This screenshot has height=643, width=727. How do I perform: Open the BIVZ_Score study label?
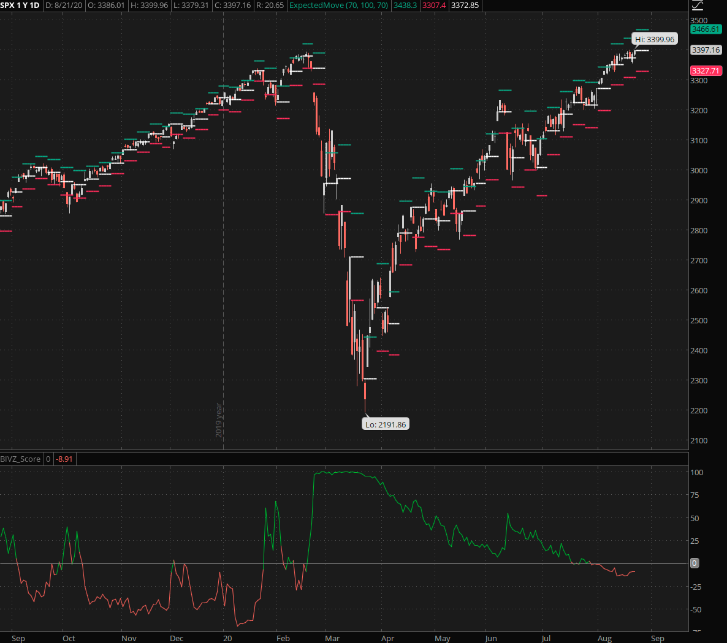click(20, 459)
